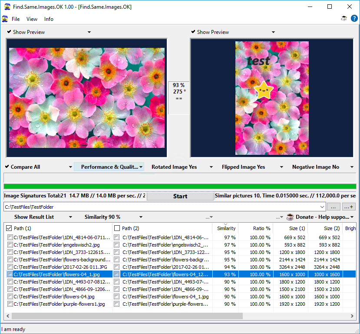Click the app icon in the title bar
This screenshot has width=360, height=334.
[x=7, y=7]
